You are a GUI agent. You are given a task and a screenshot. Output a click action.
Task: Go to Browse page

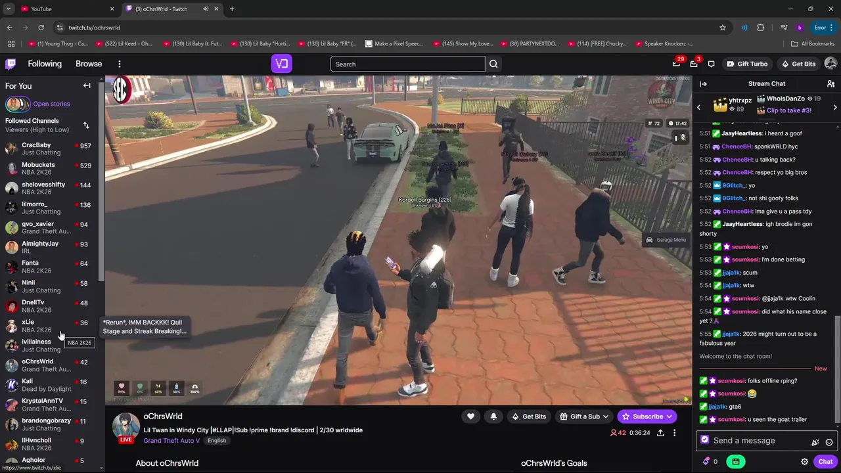89,64
